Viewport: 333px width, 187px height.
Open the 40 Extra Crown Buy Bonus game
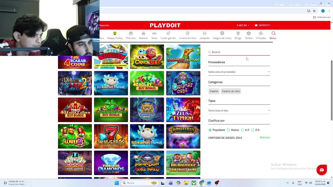pyautogui.click(x=75, y=110)
